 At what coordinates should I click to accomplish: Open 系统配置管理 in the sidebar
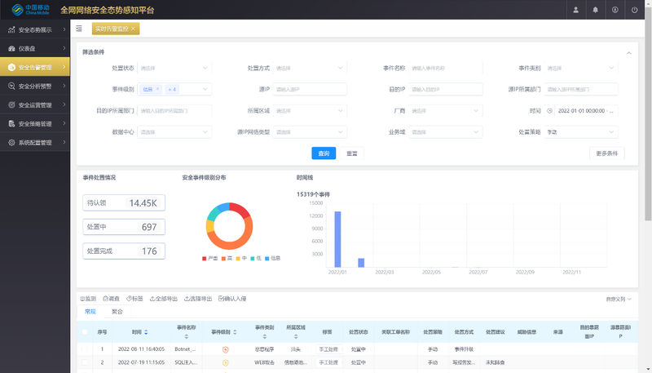[x=35, y=142]
